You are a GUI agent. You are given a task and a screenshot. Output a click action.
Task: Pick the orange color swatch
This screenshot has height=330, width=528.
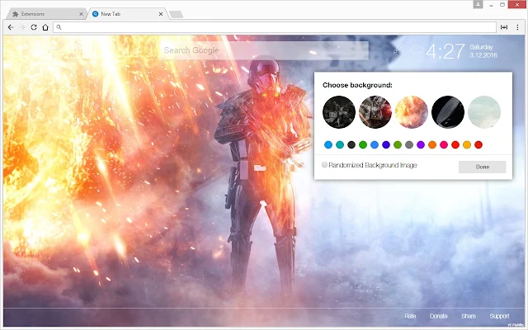pyautogui.click(x=432, y=145)
